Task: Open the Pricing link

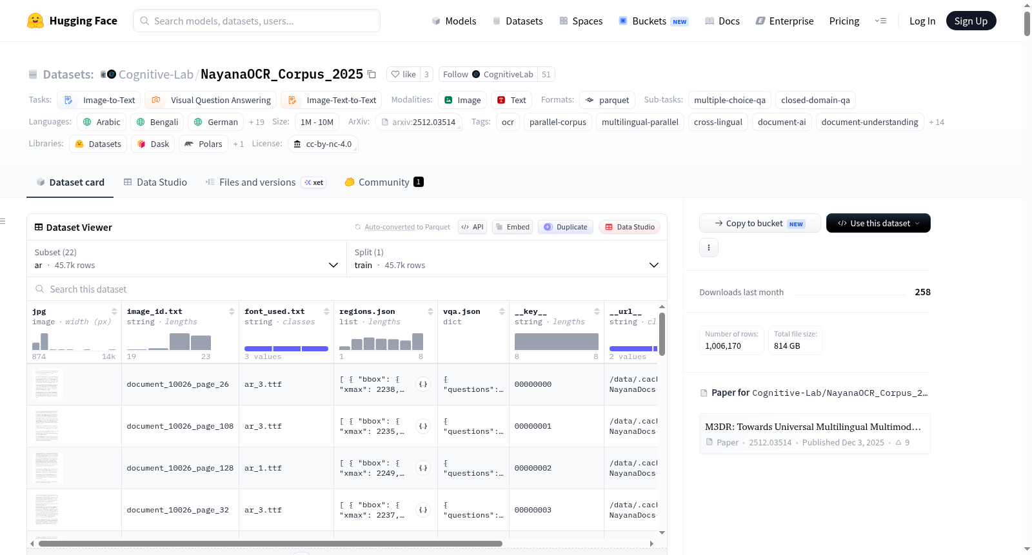Action: click(x=844, y=21)
